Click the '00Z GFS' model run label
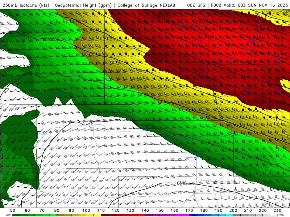 [x=196, y=5]
